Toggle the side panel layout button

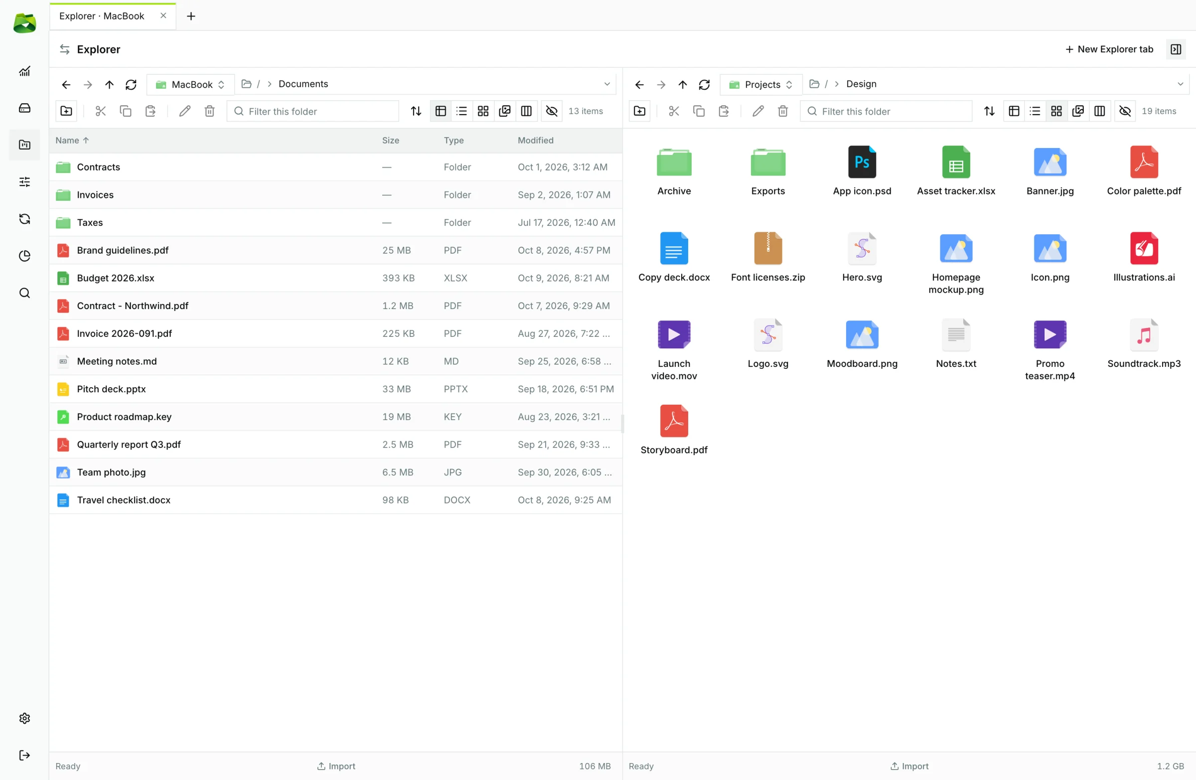[1176, 49]
